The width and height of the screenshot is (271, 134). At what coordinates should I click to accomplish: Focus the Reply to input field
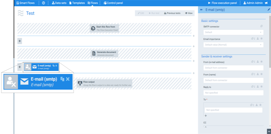233,93
